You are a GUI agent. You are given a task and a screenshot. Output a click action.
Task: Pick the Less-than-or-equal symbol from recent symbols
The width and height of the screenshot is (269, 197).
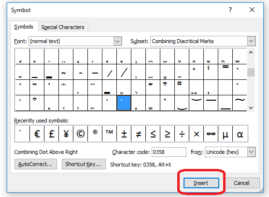click(x=153, y=134)
